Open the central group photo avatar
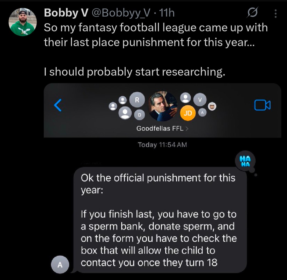 click(x=163, y=106)
